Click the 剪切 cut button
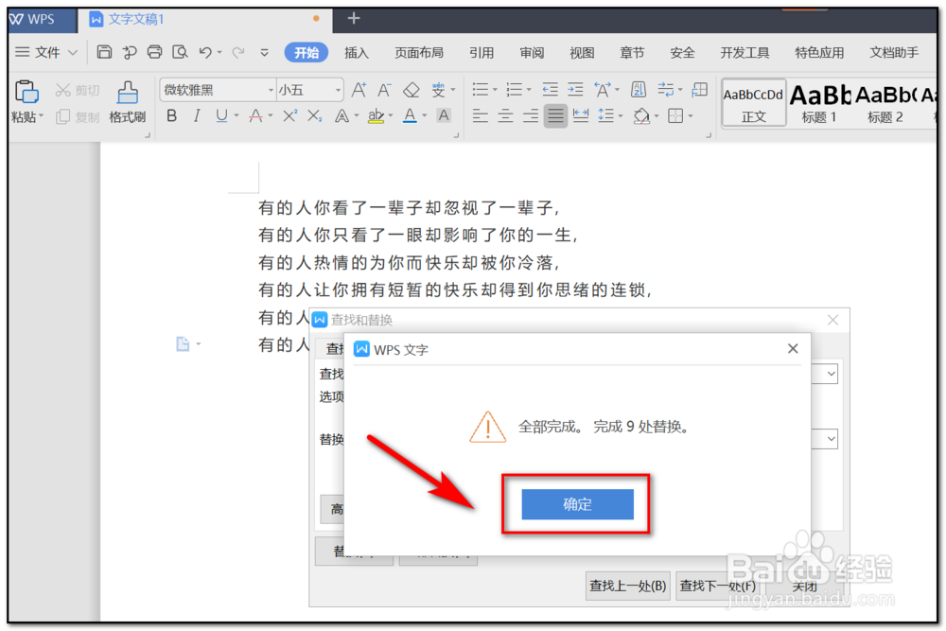 tap(78, 91)
